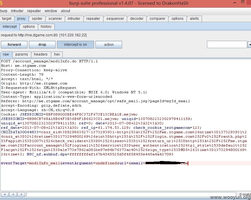Screen dimensions: 251x200
Task: Click the Proxy-Connection: keep-alive header
Action: click(x=34, y=70)
